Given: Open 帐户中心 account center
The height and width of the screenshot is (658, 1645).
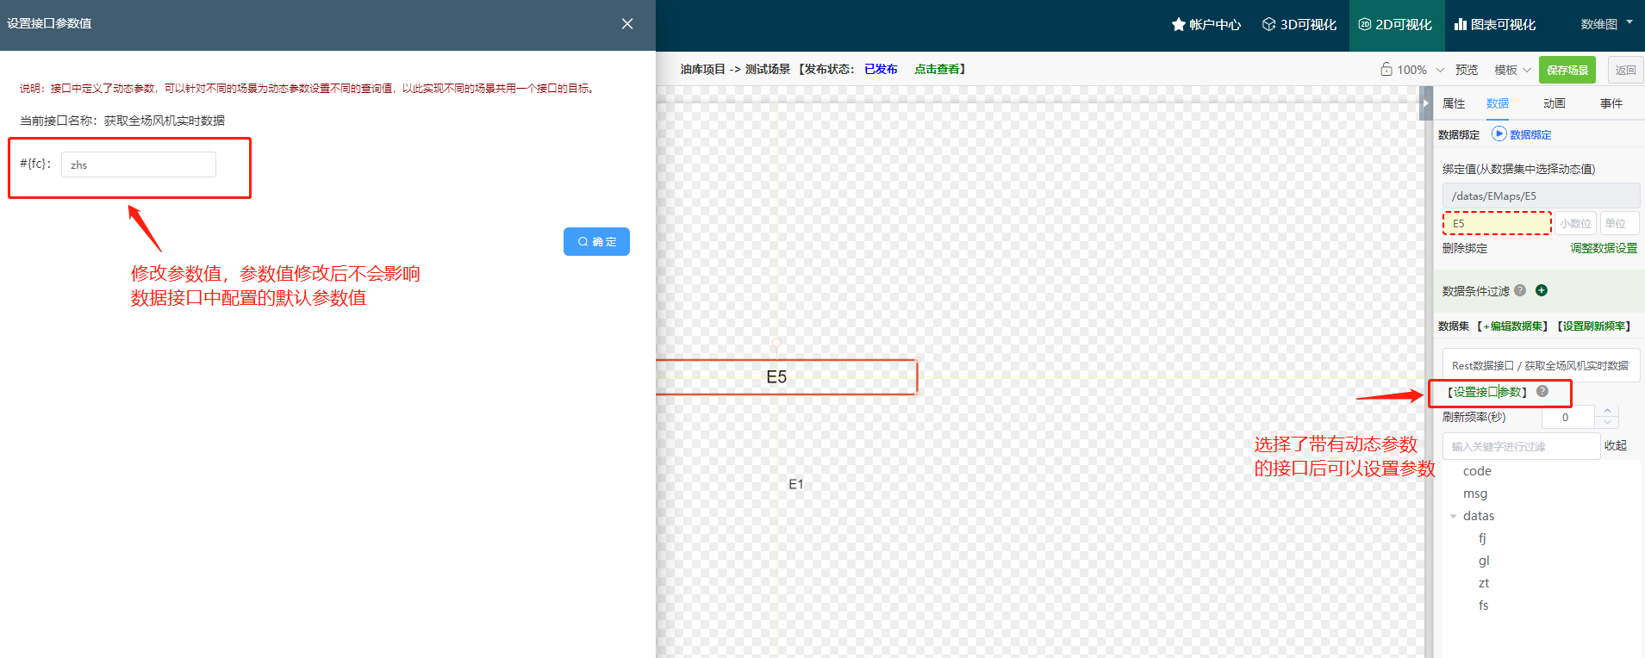Looking at the screenshot, I should click(x=1206, y=25).
